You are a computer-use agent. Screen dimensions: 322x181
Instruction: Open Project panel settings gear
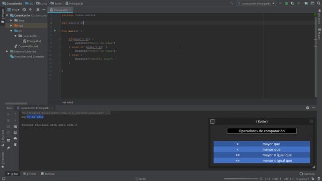tap(38, 10)
